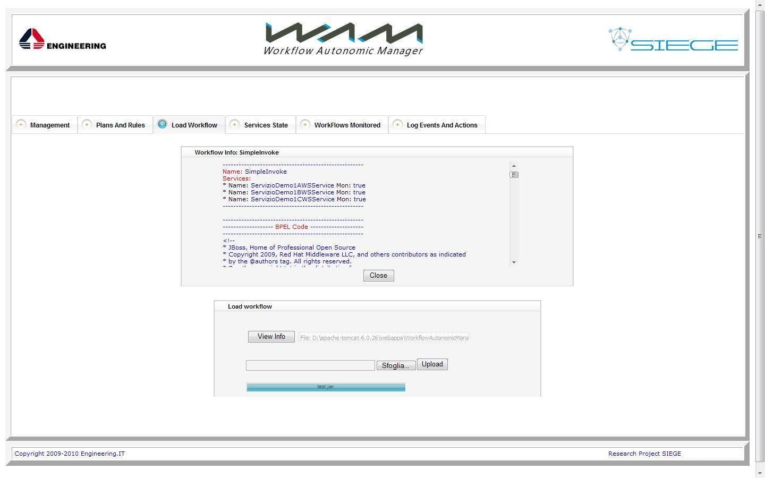765x478 pixels.
Task: Click the plus icon on Log Events And Actions
Action: point(397,124)
